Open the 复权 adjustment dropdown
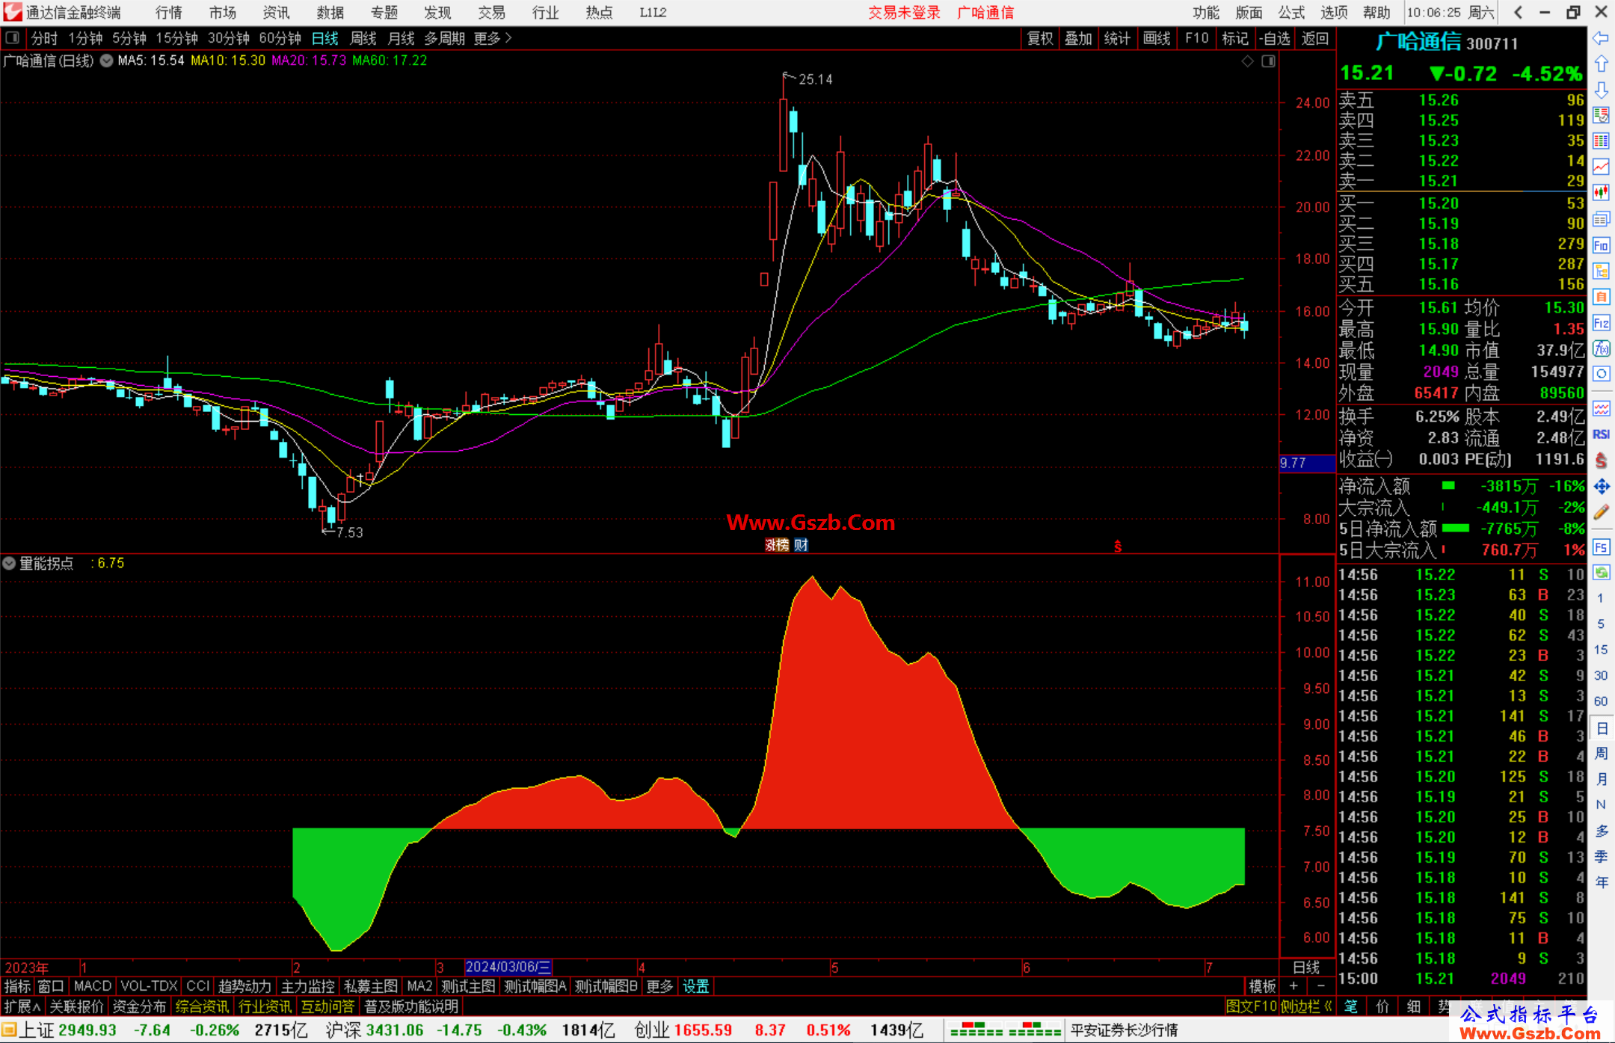The width and height of the screenshot is (1615, 1043). 1040,38
